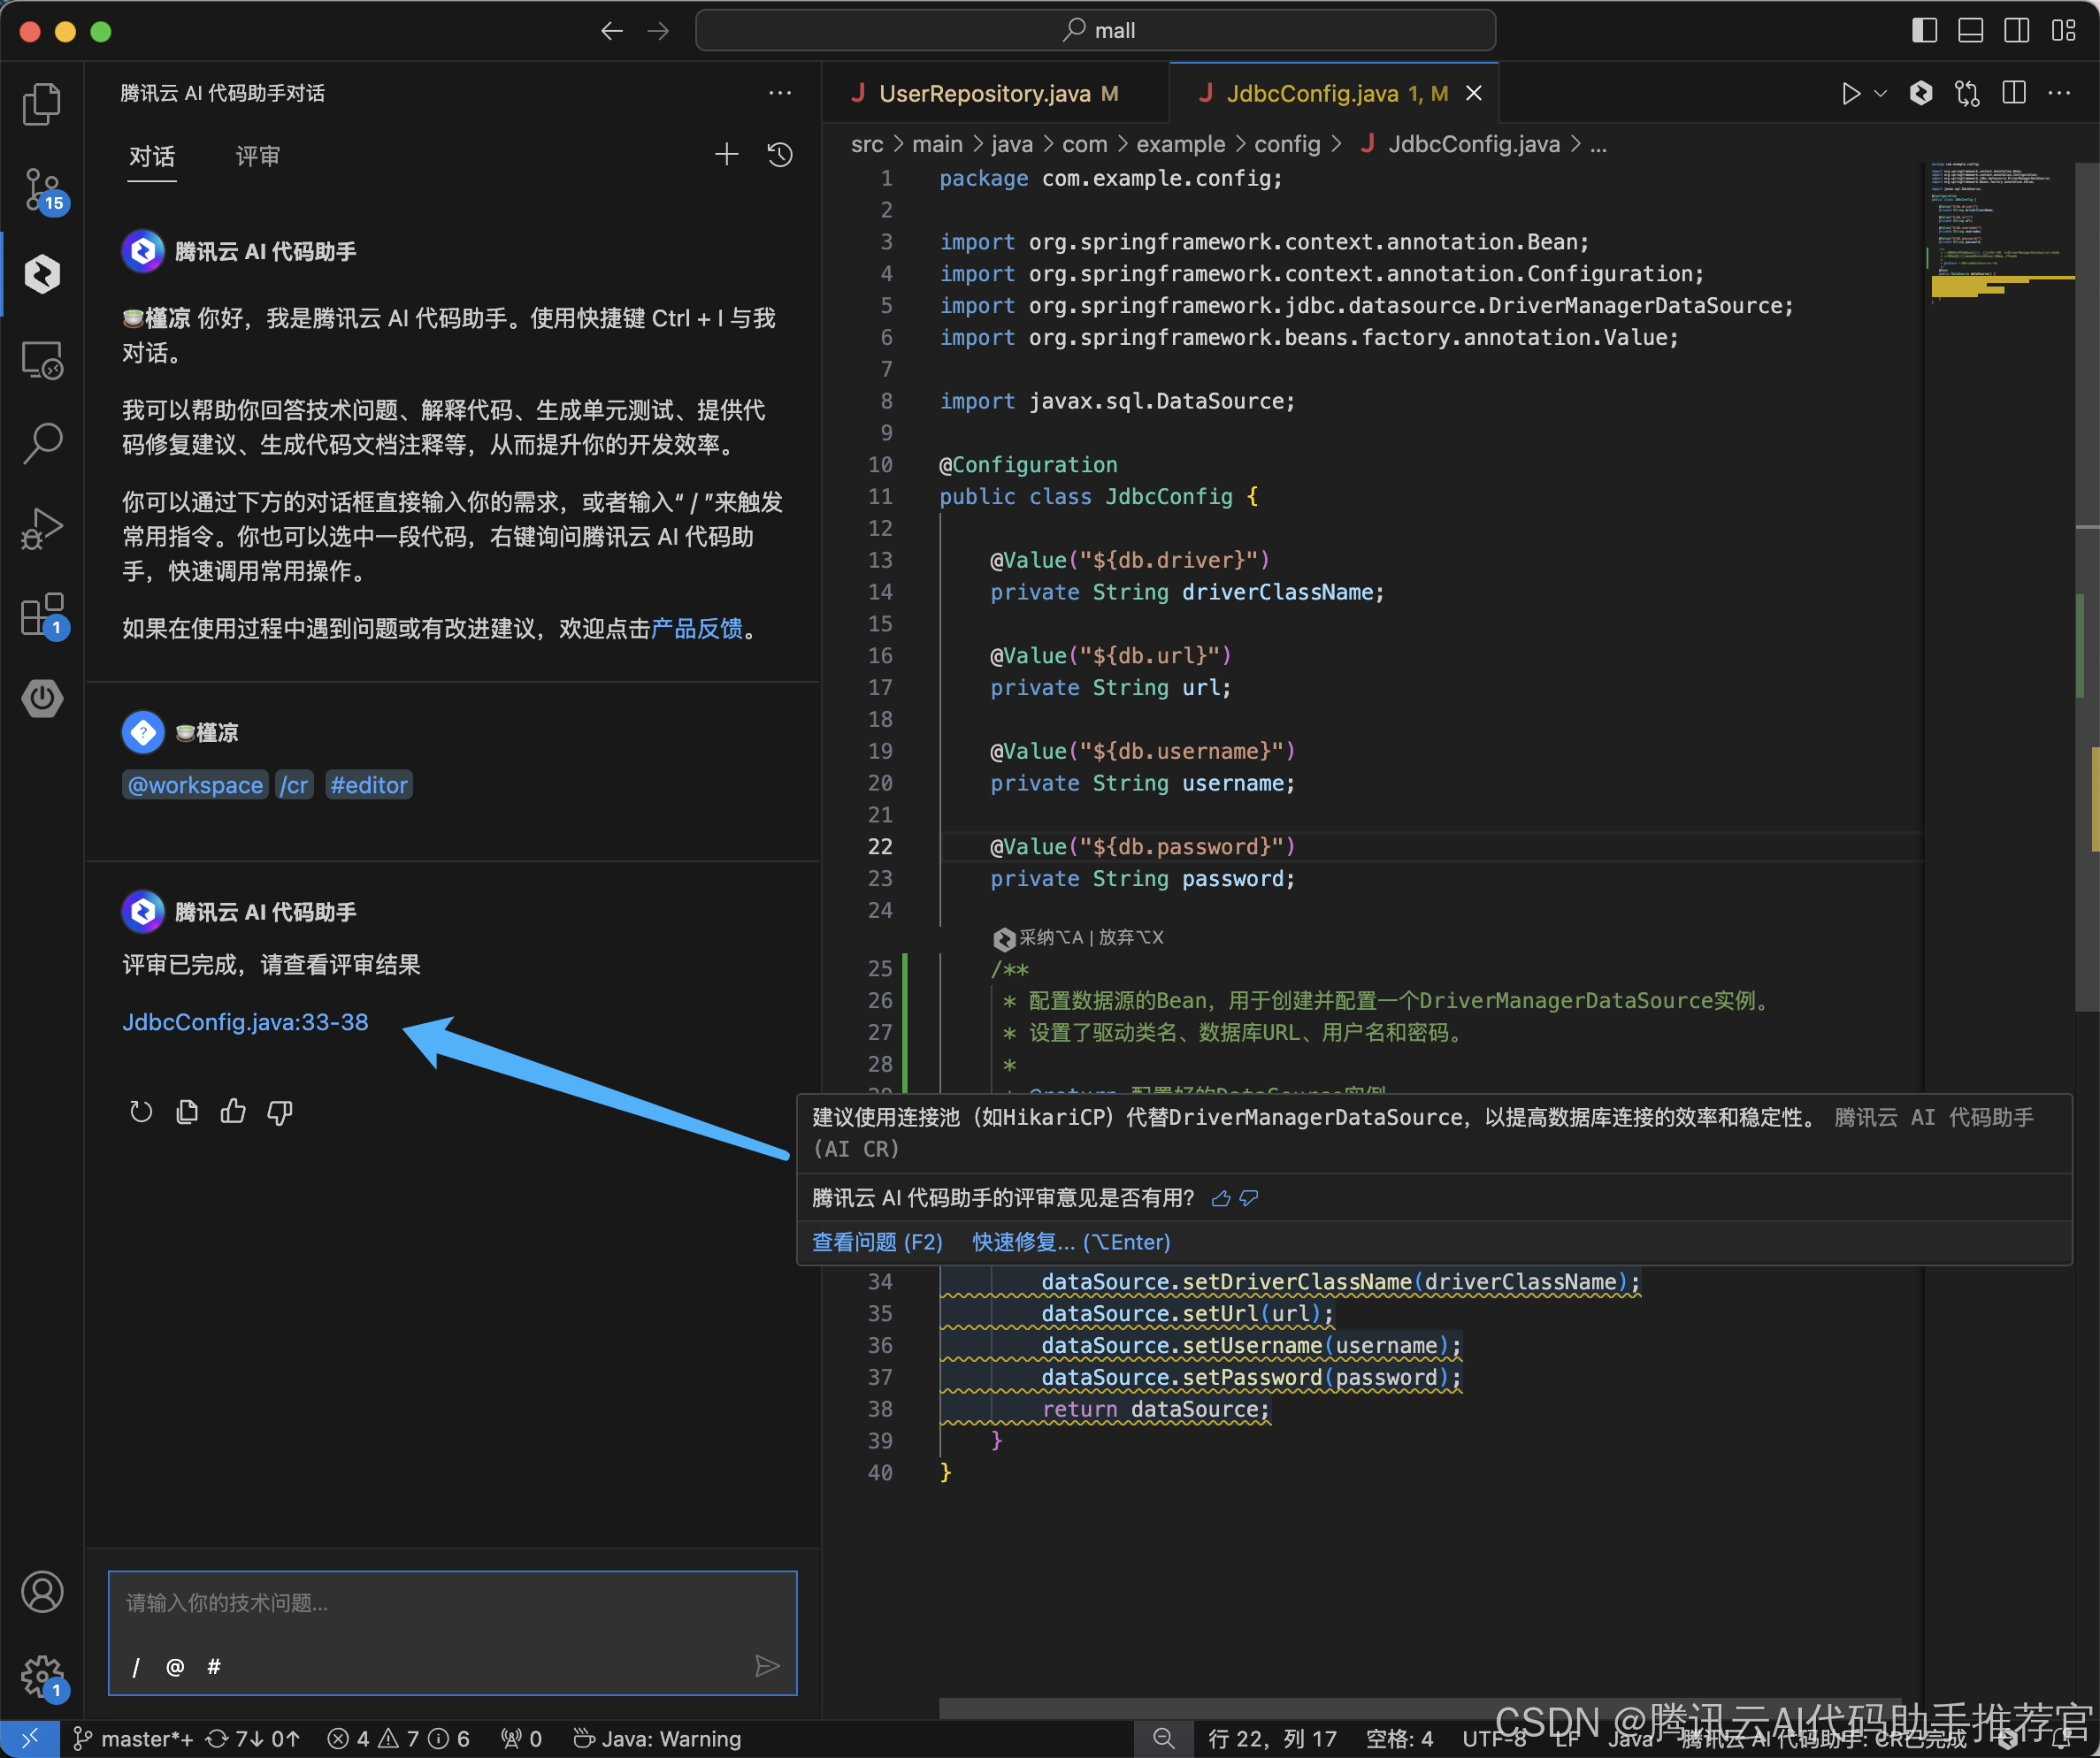The width and height of the screenshot is (2100, 1758).
Task: Thumbs up the AI chat response
Action: point(233,1112)
